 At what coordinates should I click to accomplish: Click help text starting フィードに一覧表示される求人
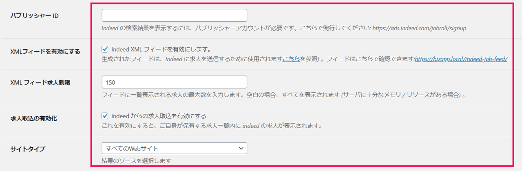click(283, 95)
